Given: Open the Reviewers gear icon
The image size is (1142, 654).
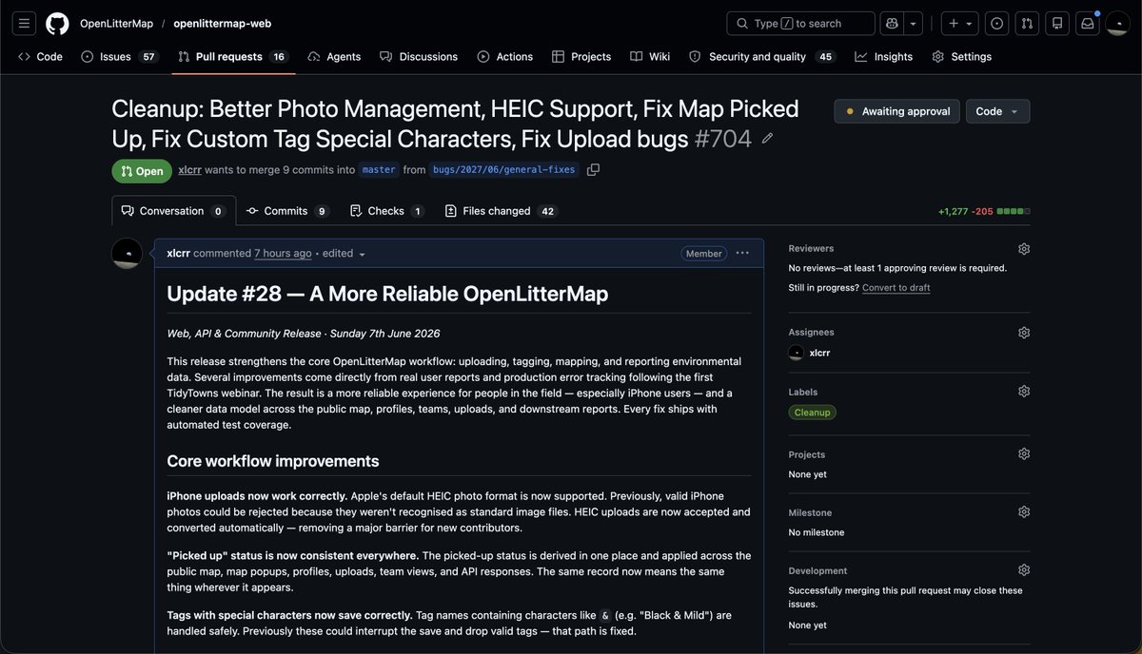Looking at the screenshot, I should click(1024, 249).
